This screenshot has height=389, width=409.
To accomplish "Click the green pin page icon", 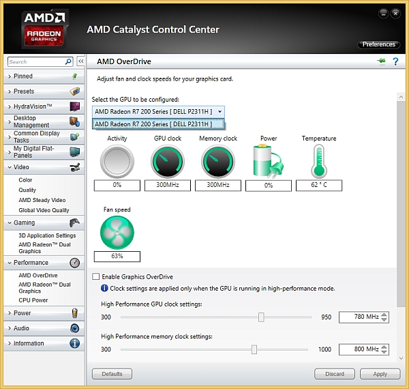I will [381, 62].
